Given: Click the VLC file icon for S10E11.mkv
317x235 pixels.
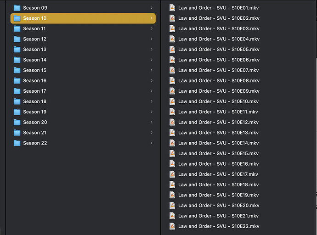Looking at the screenshot, I should [172, 112].
